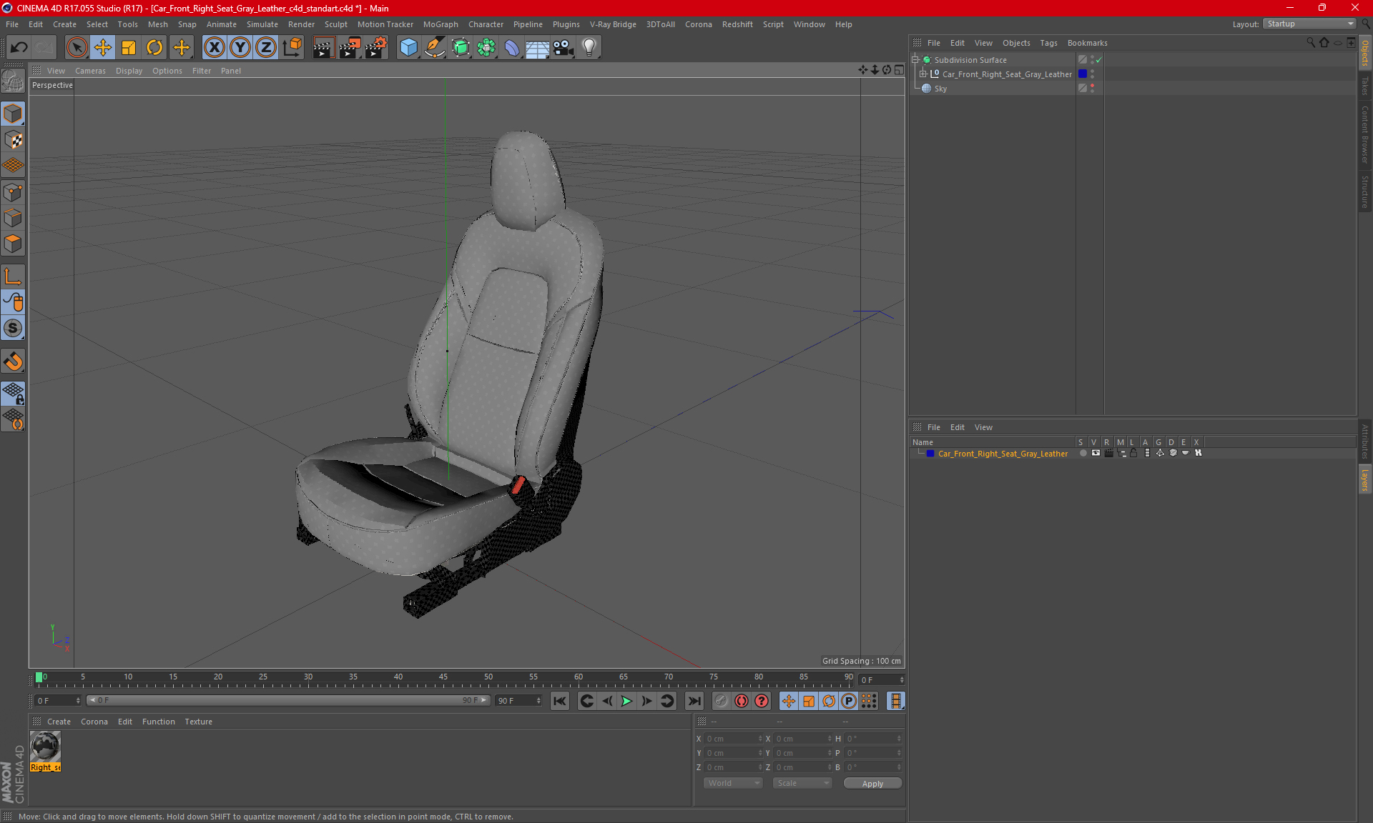Open Objects panel Tags menu
The width and height of the screenshot is (1373, 823).
1048,43
